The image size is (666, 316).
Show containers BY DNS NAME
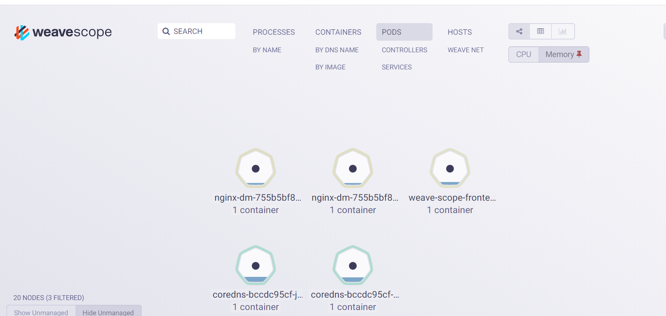click(x=337, y=50)
